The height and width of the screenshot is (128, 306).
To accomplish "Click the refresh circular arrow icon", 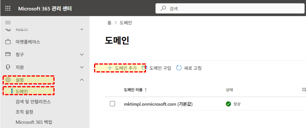I will [179, 68].
